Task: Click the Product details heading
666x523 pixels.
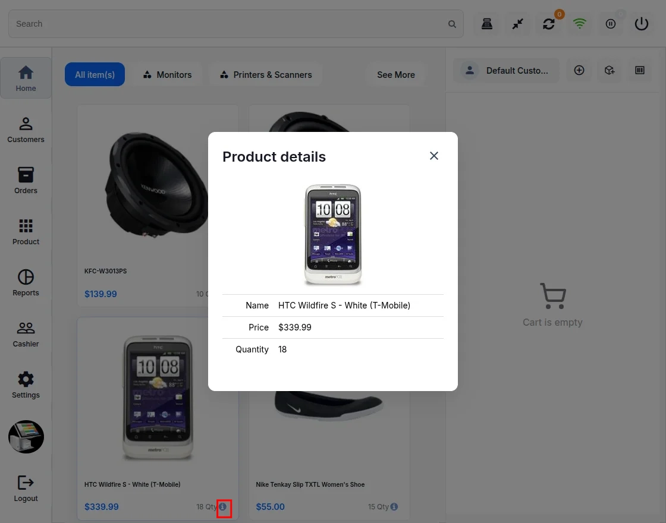Action: pyautogui.click(x=274, y=157)
